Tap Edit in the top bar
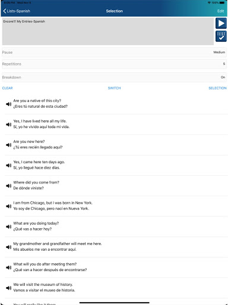Screen dimensions: 228x305 pyautogui.click(x=221, y=11)
